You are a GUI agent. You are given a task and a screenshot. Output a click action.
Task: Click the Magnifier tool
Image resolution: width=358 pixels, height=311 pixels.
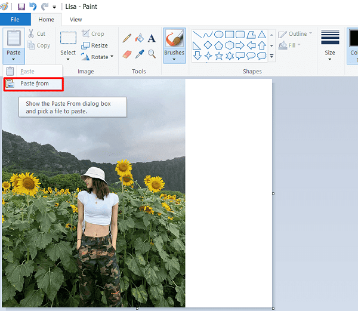coord(152,54)
